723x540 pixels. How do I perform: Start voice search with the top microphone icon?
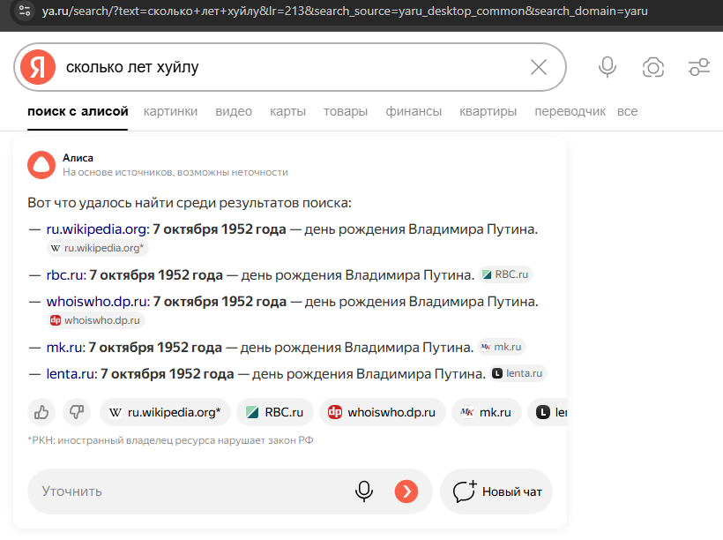click(607, 67)
